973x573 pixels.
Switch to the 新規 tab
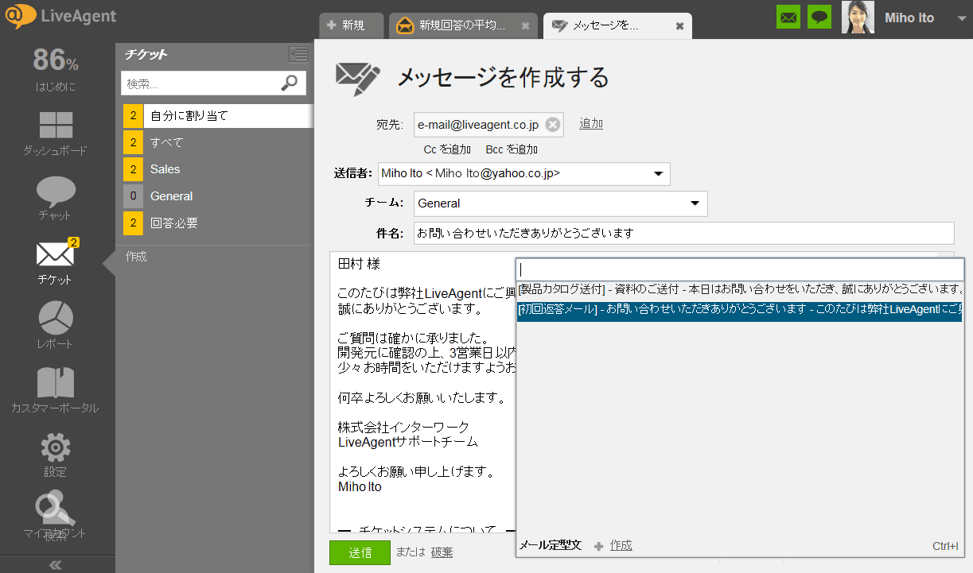(x=352, y=25)
